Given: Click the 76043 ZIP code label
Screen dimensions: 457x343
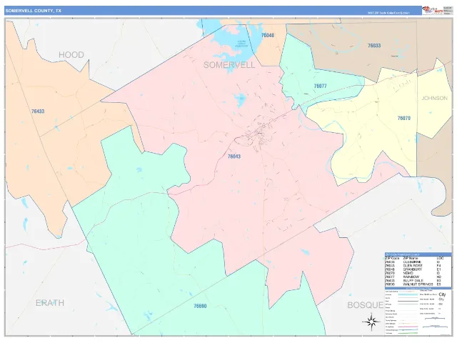Looking at the screenshot, I should 234,156.
